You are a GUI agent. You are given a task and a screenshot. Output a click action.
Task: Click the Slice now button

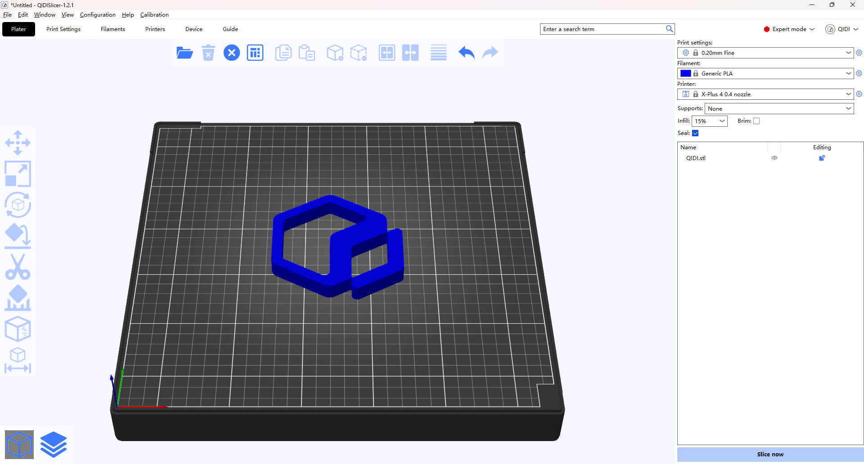pyautogui.click(x=770, y=454)
